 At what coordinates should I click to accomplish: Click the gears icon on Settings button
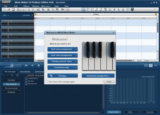click(x=51, y=76)
